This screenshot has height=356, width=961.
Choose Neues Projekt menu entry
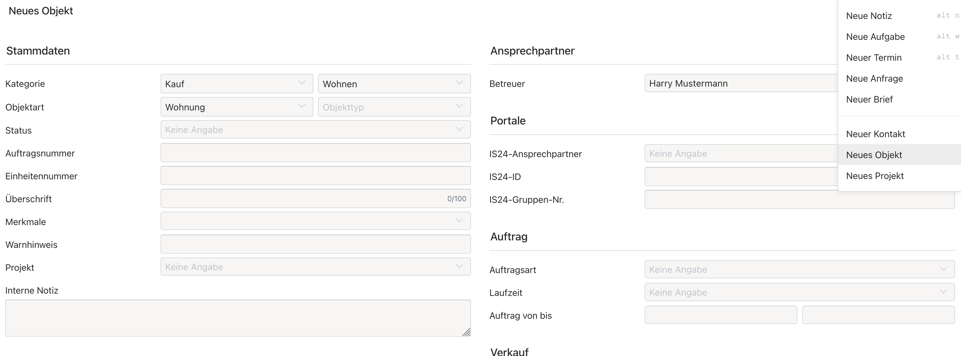pyautogui.click(x=899, y=176)
